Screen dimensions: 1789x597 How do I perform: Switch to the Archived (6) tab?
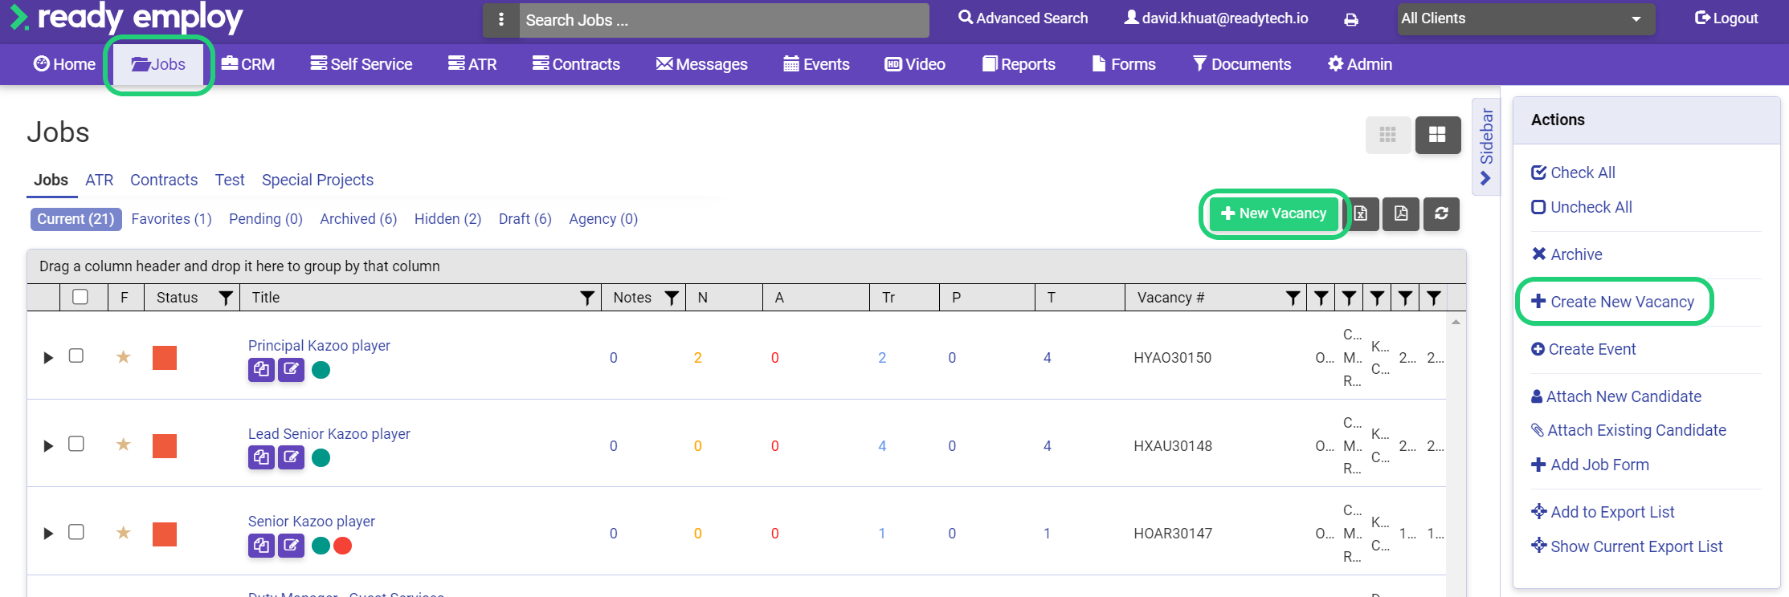[x=358, y=219]
